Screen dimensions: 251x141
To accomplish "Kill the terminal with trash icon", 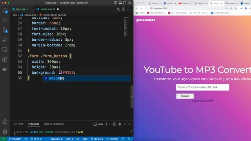I will 120,124.
